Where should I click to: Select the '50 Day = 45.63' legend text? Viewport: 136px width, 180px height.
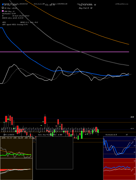(10, 8)
